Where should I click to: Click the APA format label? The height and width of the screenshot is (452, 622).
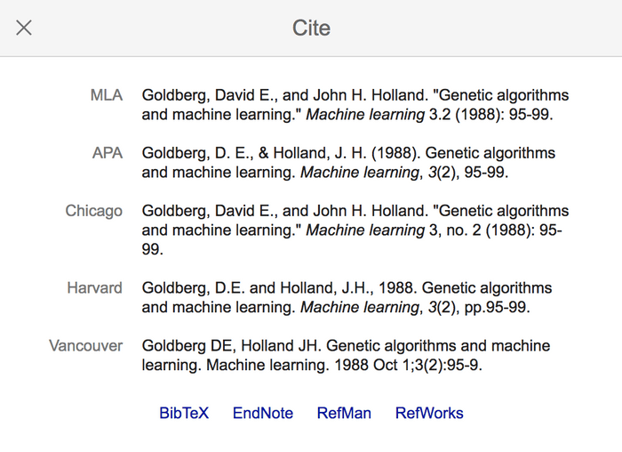pyautogui.click(x=108, y=153)
